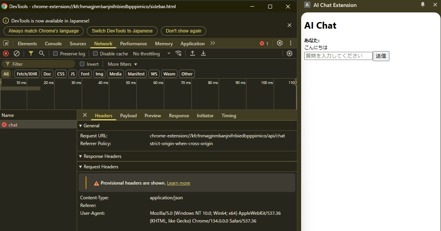Viewport: 441px width, 231px height.
Task: Focus the 質問を入力してください input field
Action: click(338, 56)
